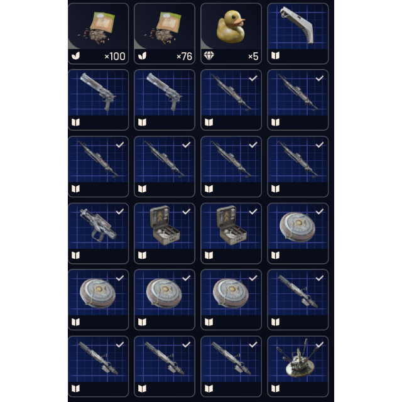Pick pistol blueprint directly below x100 seeds
Image resolution: width=402 pixels, height=402 pixels.
pyautogui.click(x=98, y=100)
